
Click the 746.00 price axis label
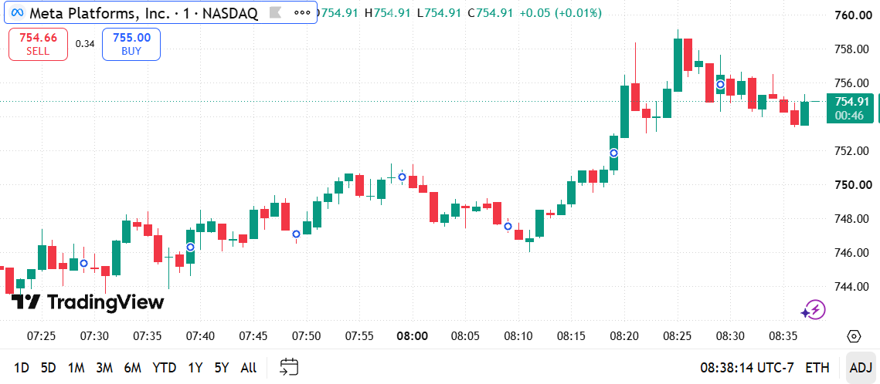click(x=851, y=253)
